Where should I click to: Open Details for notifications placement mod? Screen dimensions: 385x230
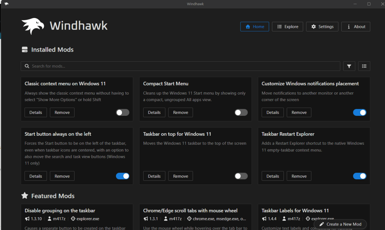273,113
